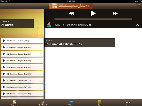Open the Programs tab

pyautogui.click(x=14, y=103)
